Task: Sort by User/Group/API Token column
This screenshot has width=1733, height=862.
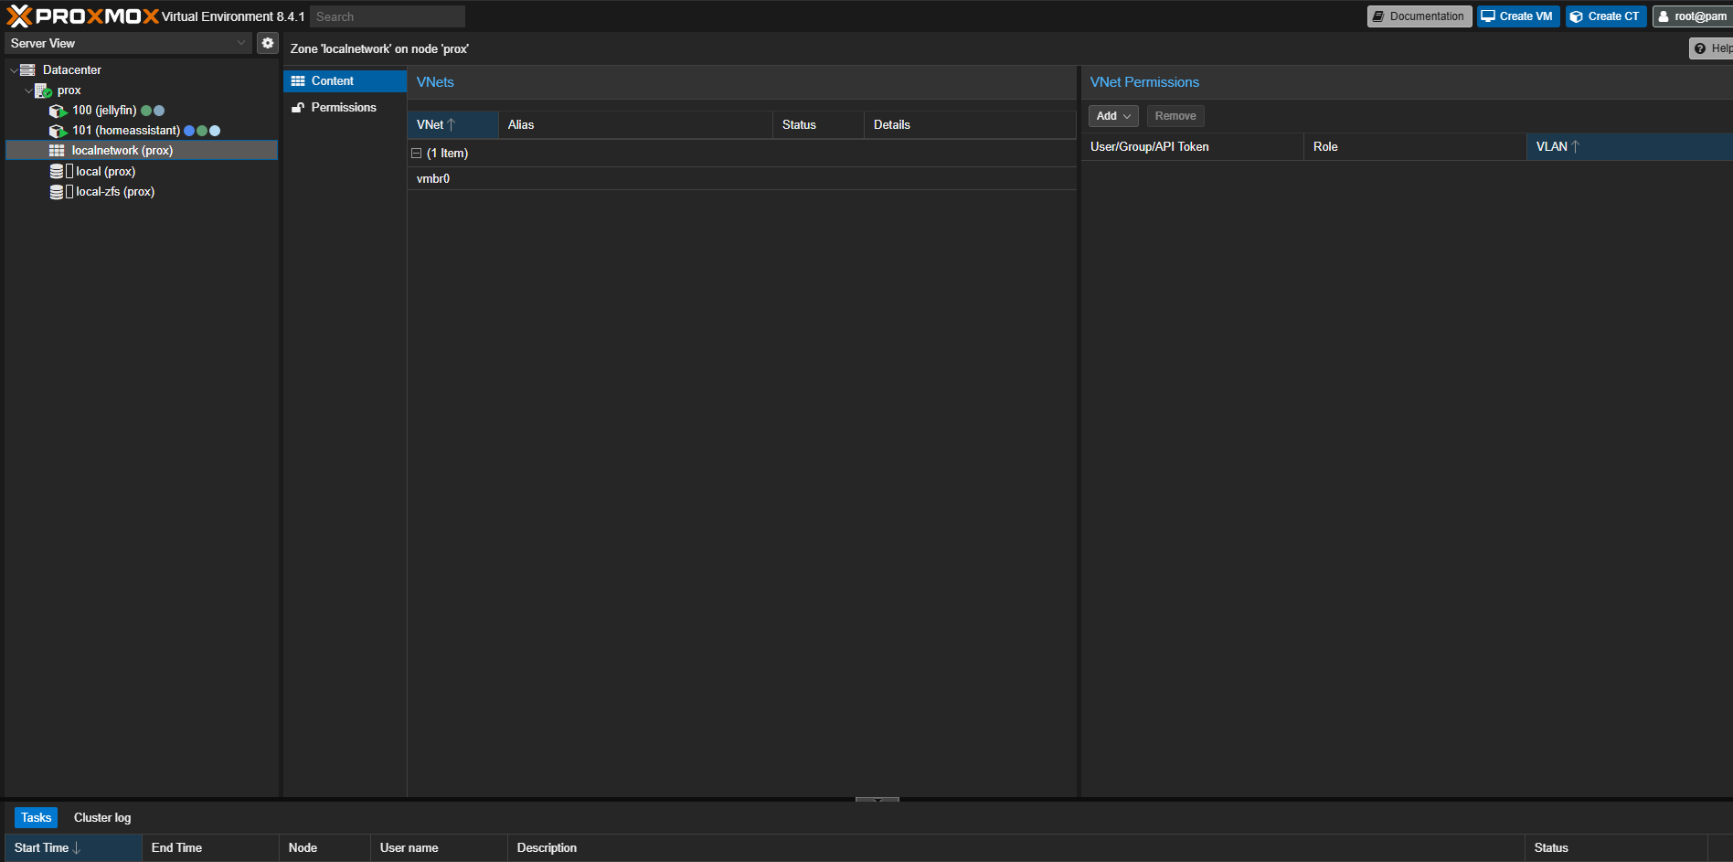Action: pos(1192,147)
